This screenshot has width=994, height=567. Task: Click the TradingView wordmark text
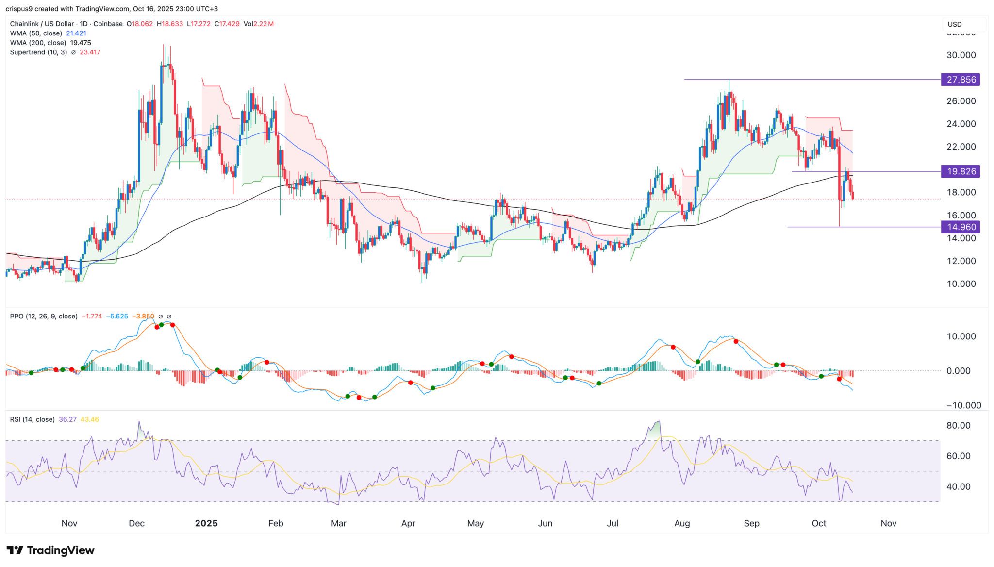pos(61,550)
